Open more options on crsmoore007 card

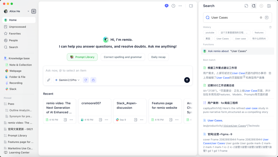(106, 120)
